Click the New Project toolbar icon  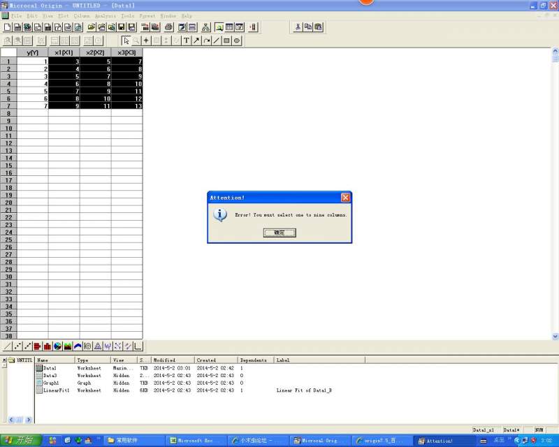point(8,27)
